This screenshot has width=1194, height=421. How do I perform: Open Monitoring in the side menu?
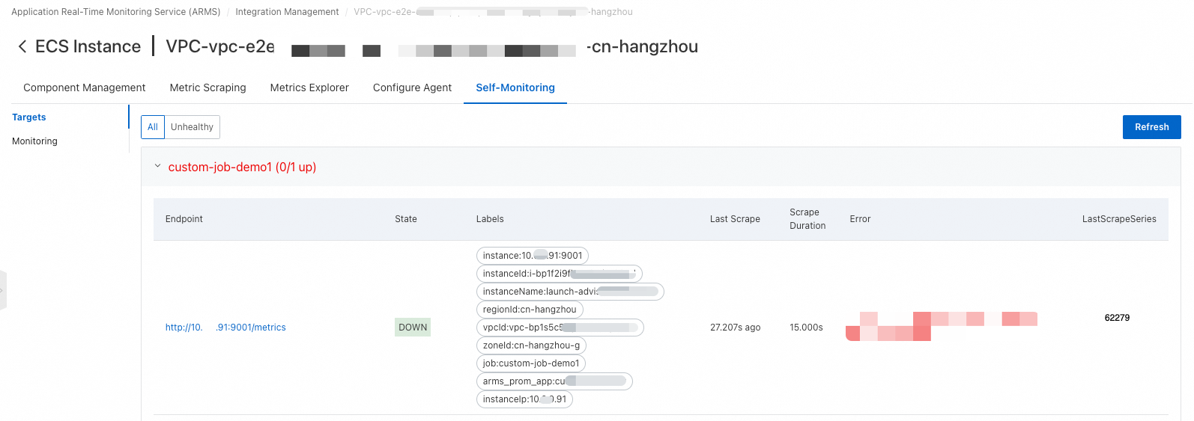34,141
